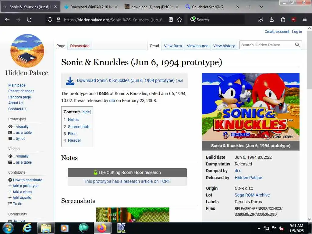Open the Firefox downloads arrow icon
The height and width of the screenshot is (234, 312).
[x=271, y=20]
